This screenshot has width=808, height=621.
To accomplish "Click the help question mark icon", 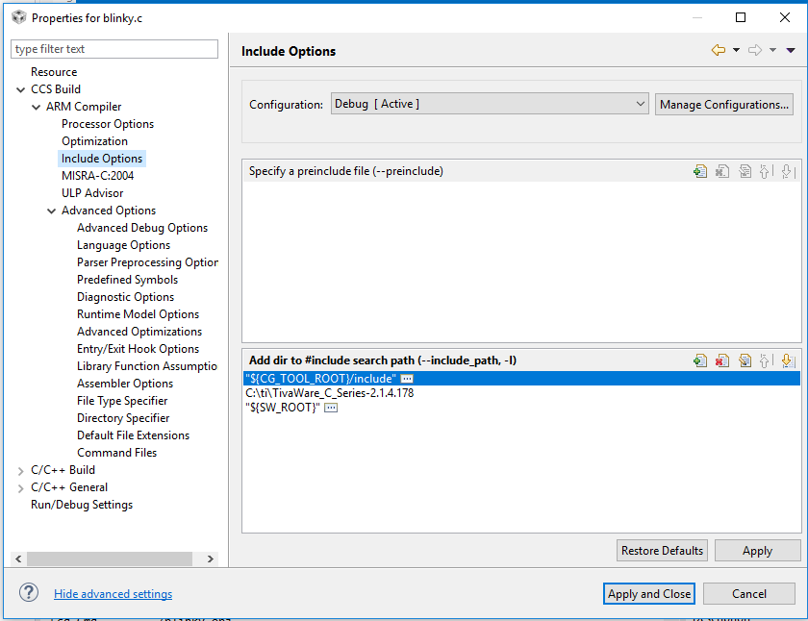I will point(28,592).
